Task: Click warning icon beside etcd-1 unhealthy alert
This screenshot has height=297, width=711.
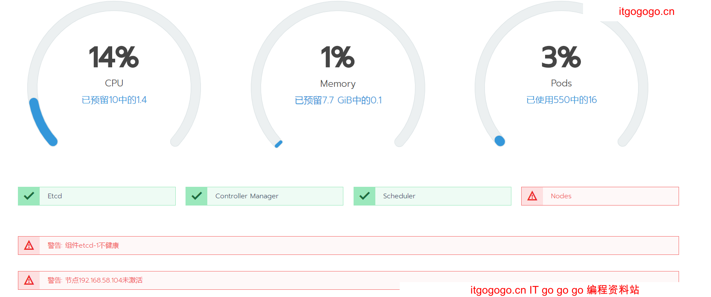Action: [29, 246]
